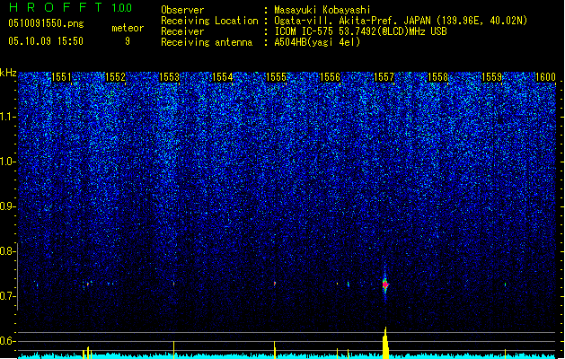Click the 1555 time marker

tap(276, 77)
